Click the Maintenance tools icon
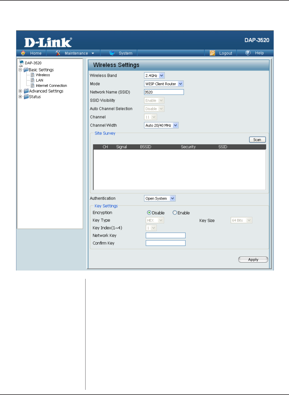Viewport: 289px width, 395px height. point(58,53)
